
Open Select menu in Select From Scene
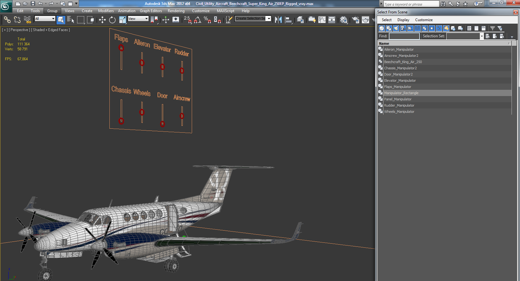coord(386,20)
